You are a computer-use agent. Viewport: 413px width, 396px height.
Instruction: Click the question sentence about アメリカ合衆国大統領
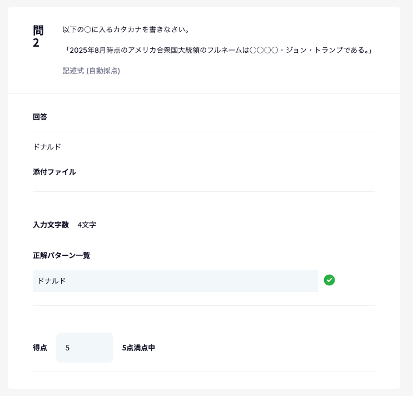point(218,50)
